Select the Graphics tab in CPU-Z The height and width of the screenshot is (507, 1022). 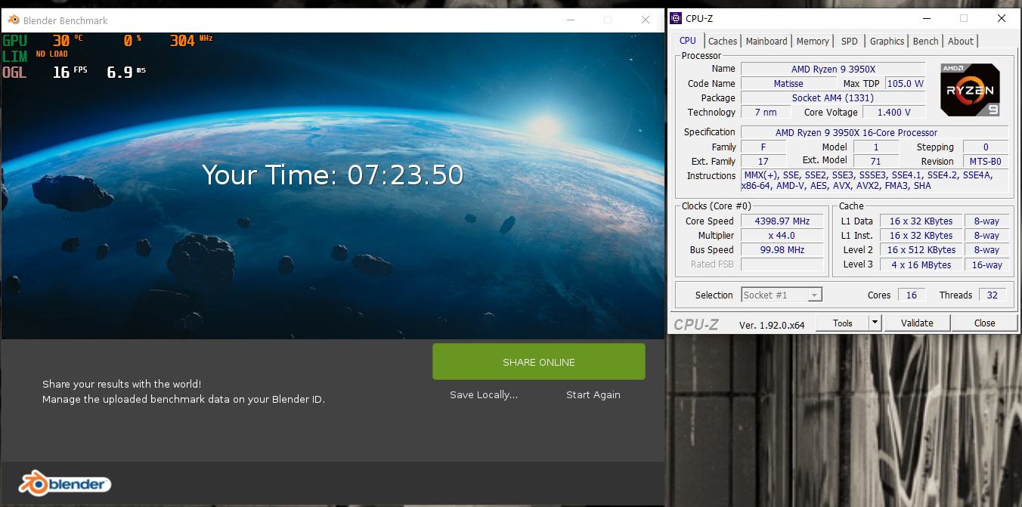887,42
